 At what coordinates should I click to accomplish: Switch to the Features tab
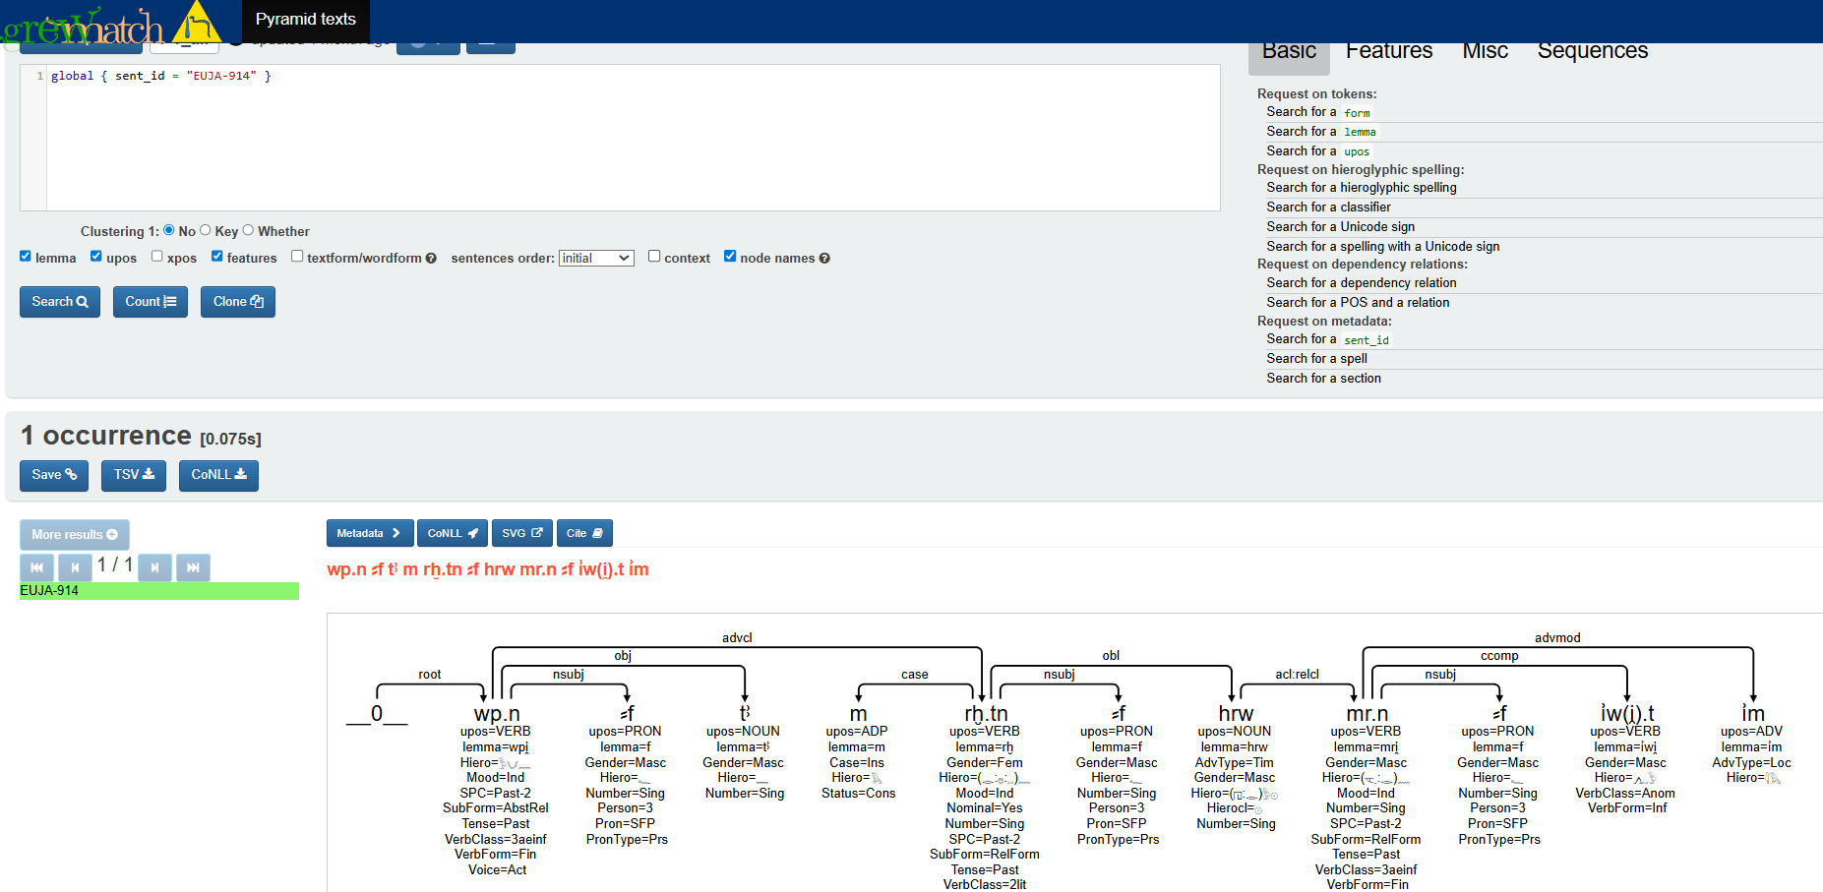coord(1388,51)
